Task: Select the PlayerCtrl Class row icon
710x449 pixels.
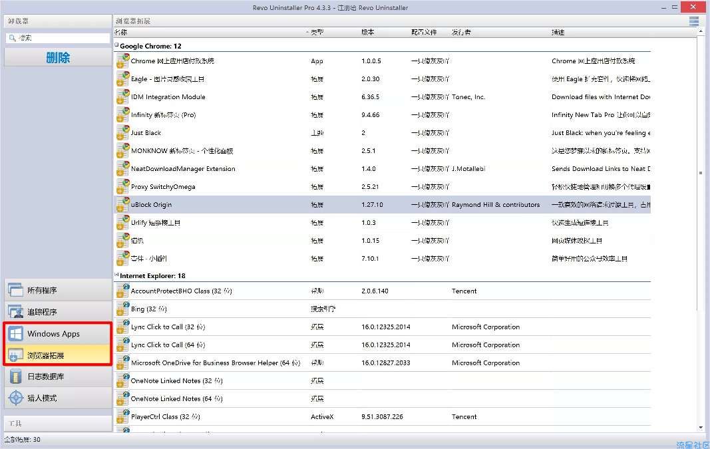Action: point(122,416)
